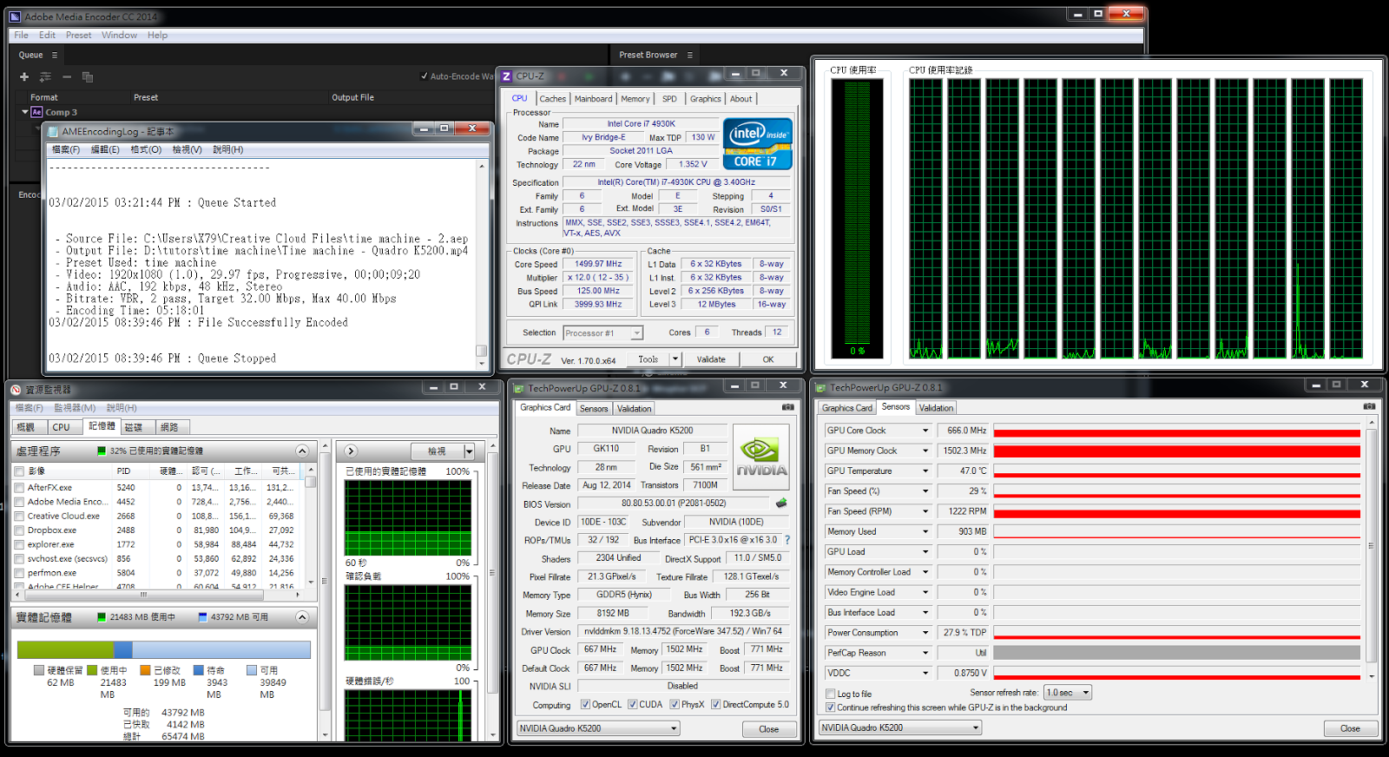Screen dimensions: 1389x757
Task: Collapse the Comp 3 queue item triangle
Action: (x=25, y=112)
